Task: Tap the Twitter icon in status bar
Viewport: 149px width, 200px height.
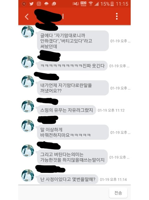Action: point(31,4)
